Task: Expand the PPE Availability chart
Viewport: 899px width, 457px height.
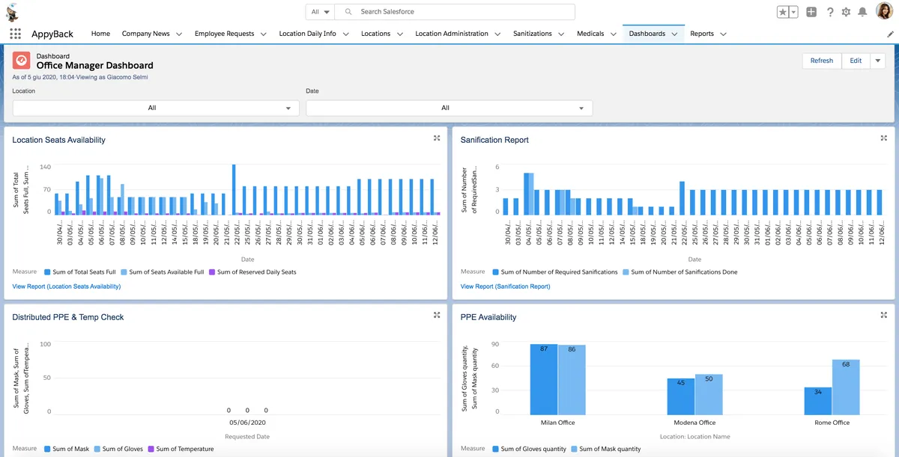Action: click(x=884, y=316)
